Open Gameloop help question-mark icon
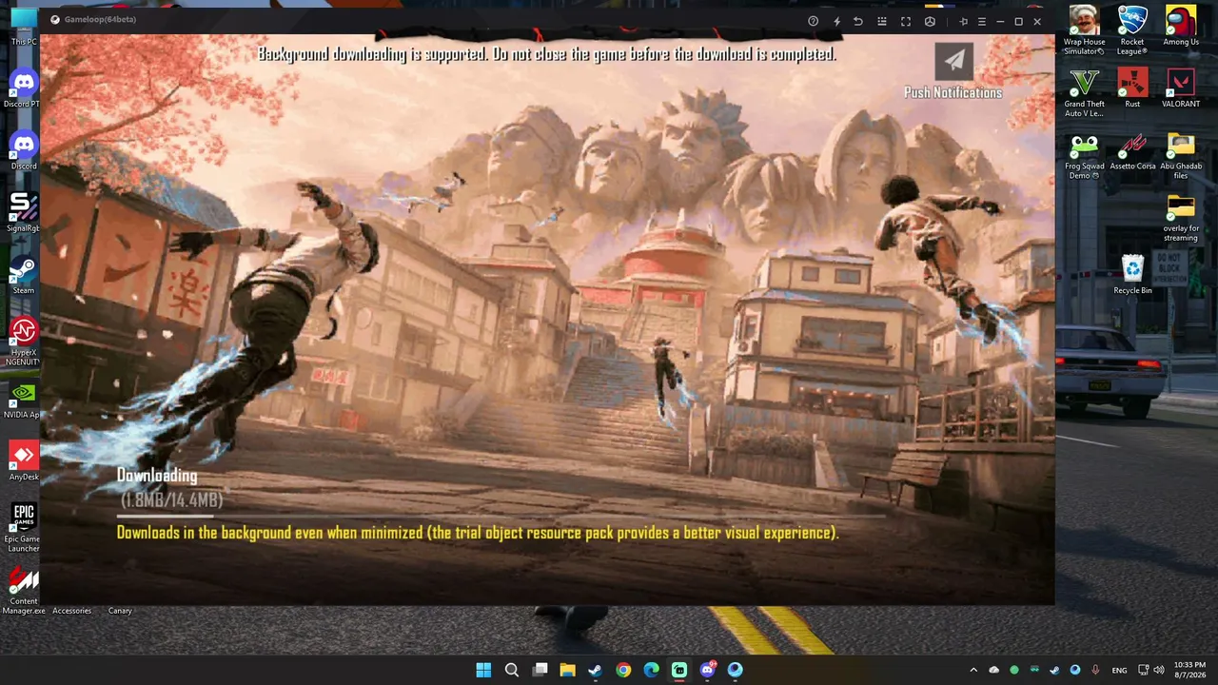Image resolution: width=1218 pixels, height=685 pixels. click(x=813, y=21)
